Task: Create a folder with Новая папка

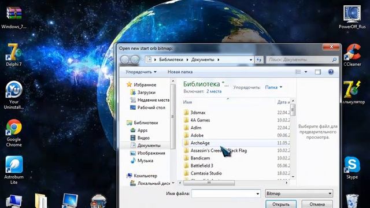Action: point(180,72)
